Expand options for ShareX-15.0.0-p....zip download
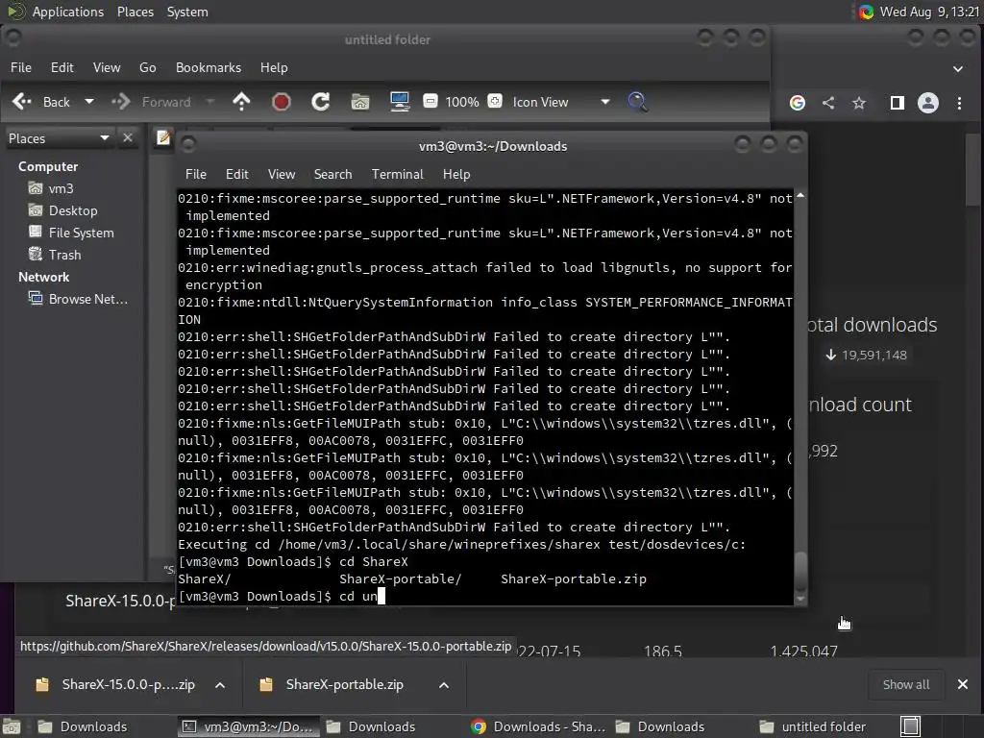 (x=220, y=684)
